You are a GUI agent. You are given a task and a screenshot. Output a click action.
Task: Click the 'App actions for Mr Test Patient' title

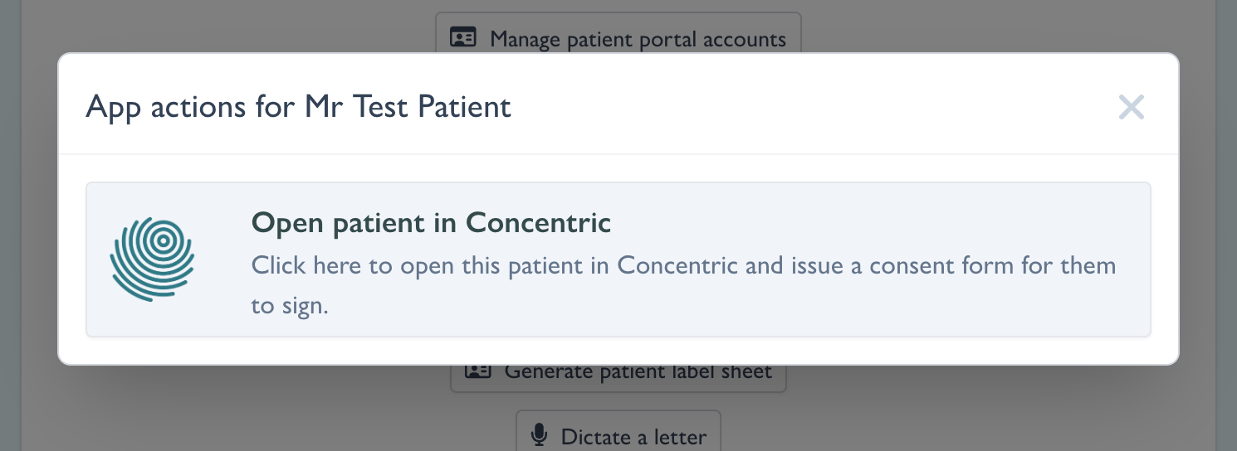point(298,107)
